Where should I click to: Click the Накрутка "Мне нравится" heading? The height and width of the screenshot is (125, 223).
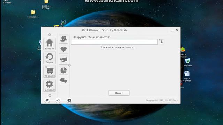pos(91,37)
